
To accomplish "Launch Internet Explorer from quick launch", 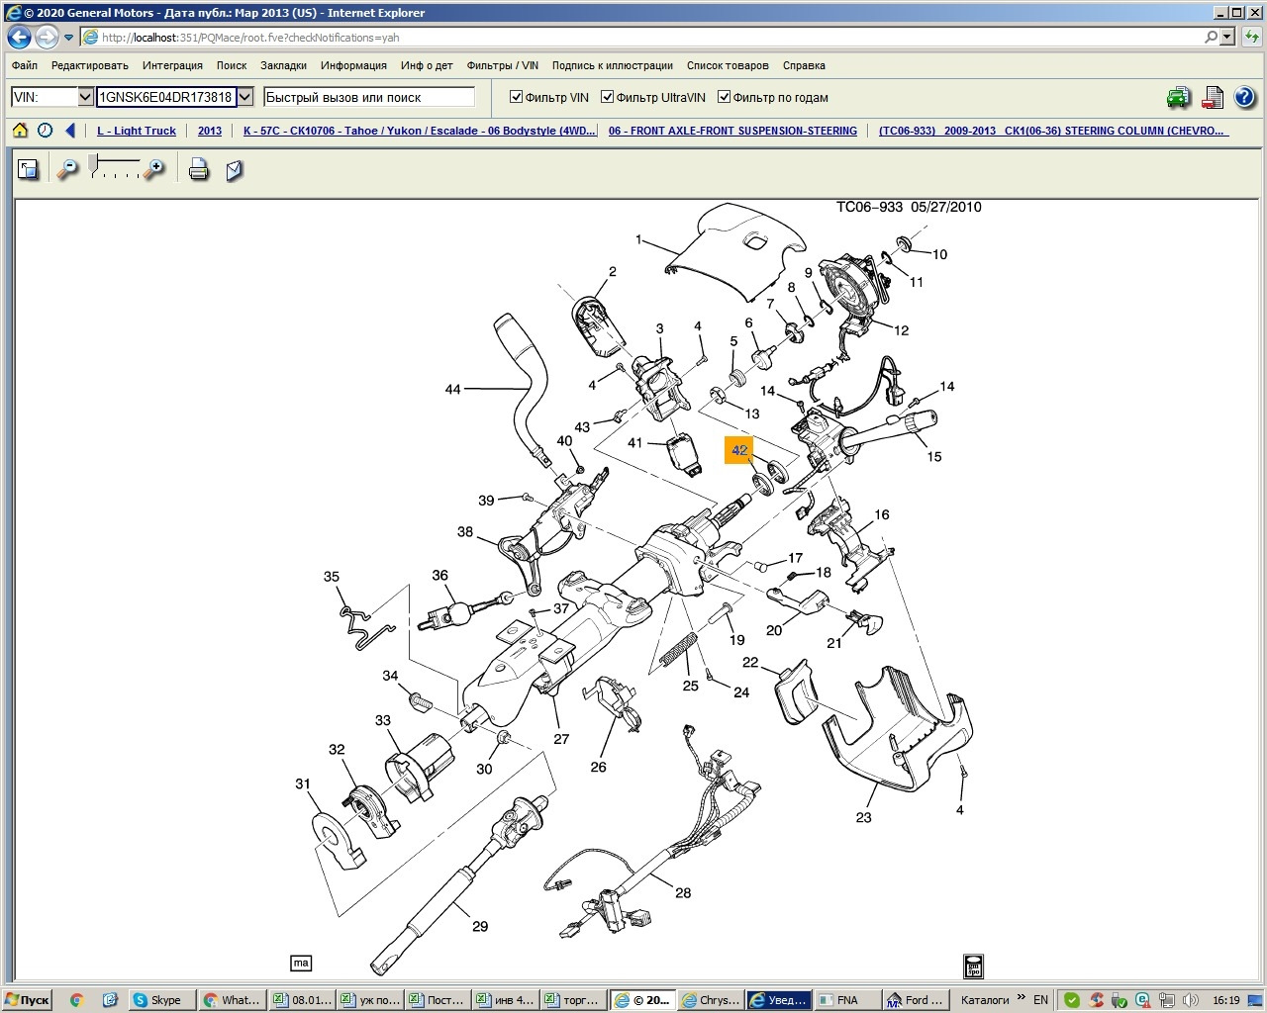I will tap(110, 1000).
